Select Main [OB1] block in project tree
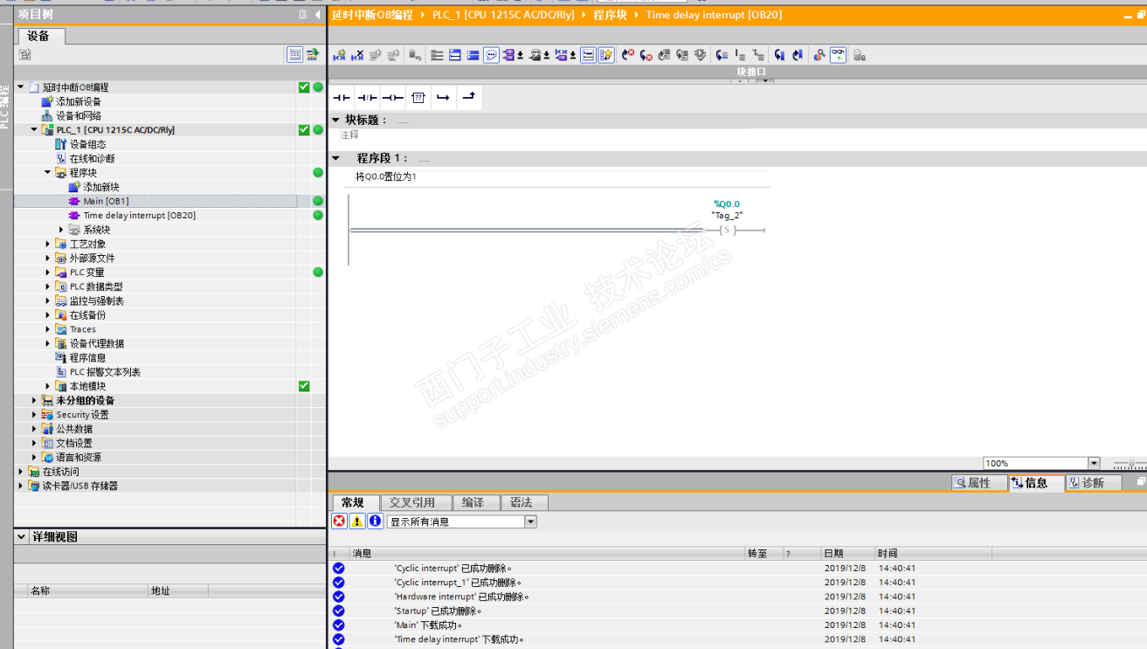Viewport: 1147px width, 649px height. (99, 201)
